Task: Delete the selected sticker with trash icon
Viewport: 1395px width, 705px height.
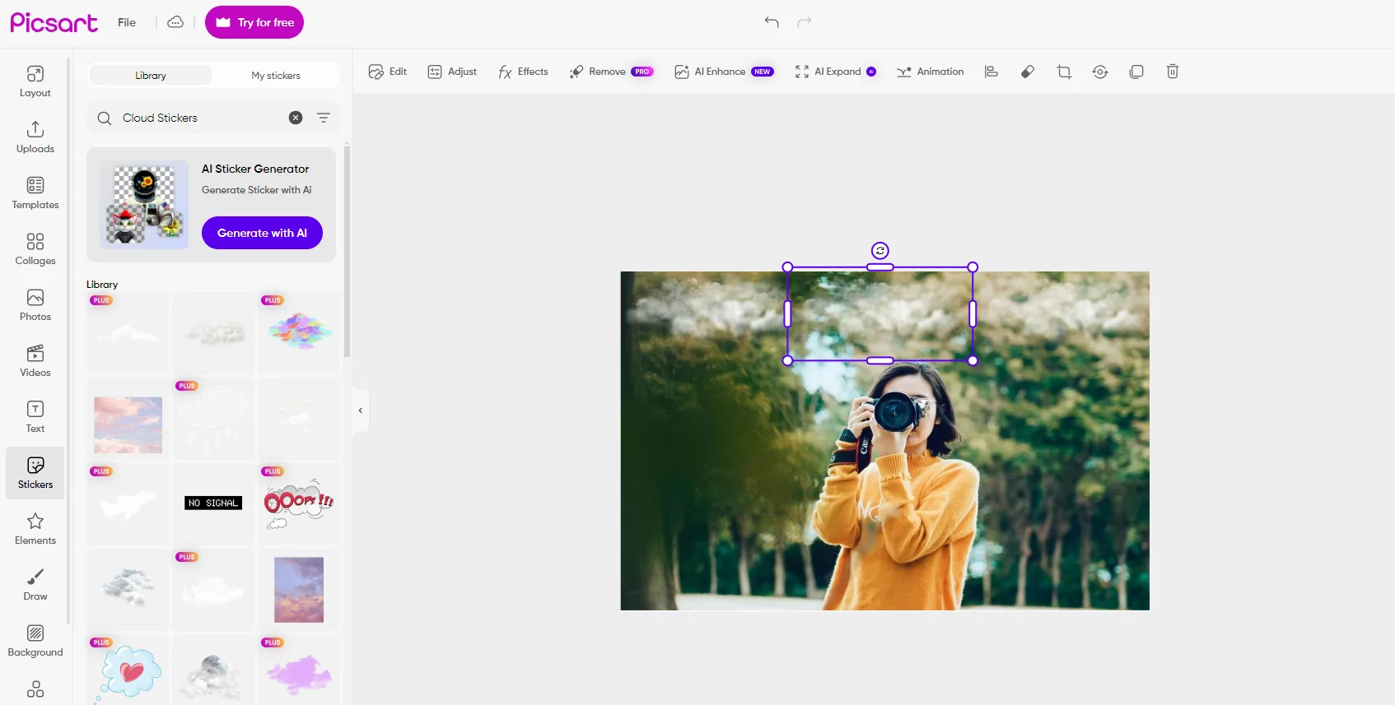Action: pyautogui.click(x=1173, y=72)
